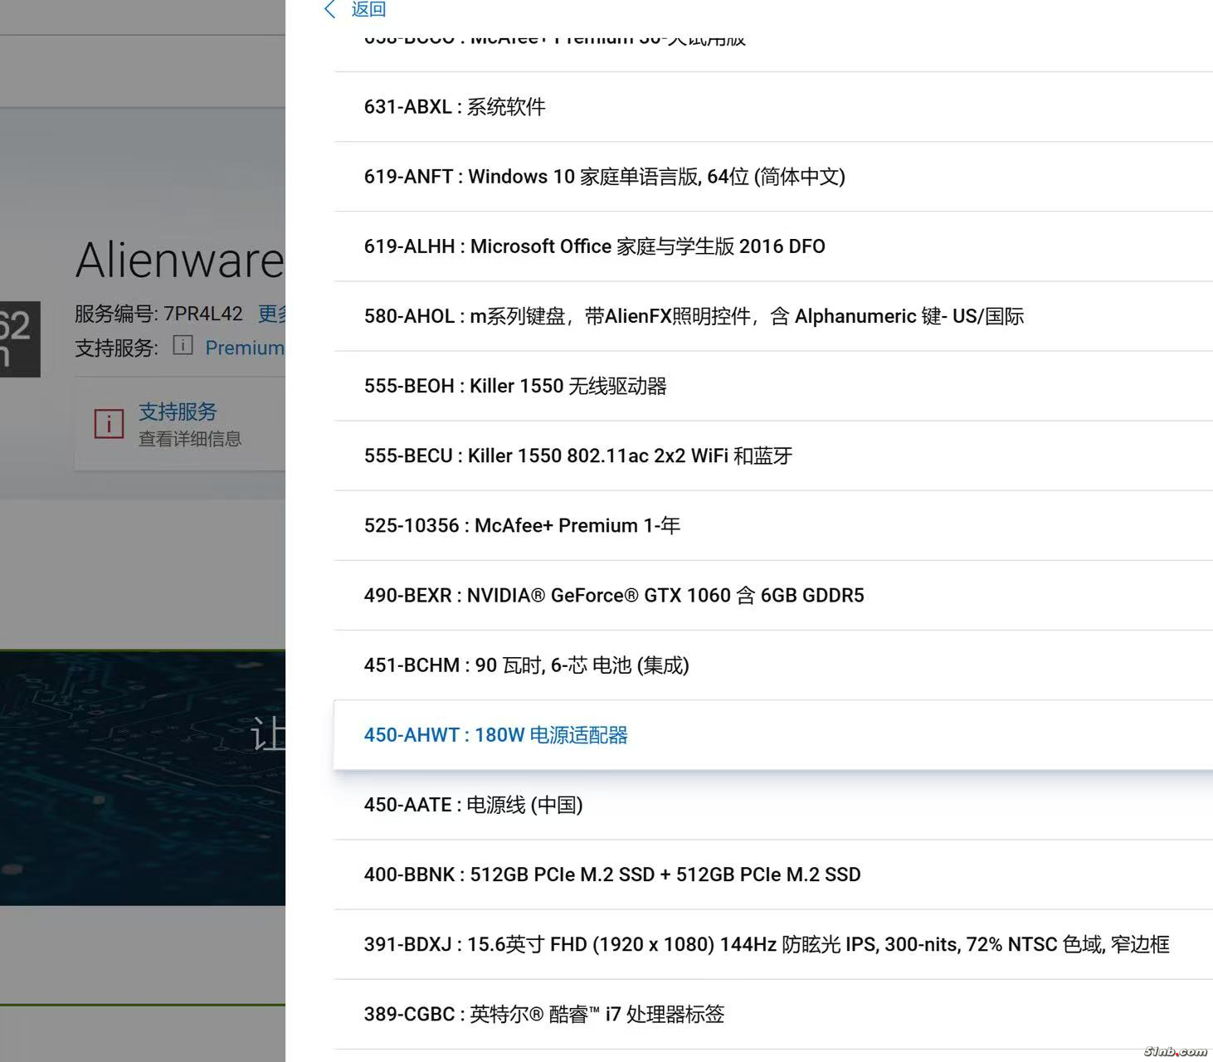Select row 400-BBNK 512GB PCIe M.2 SSD

coord(773,874)
